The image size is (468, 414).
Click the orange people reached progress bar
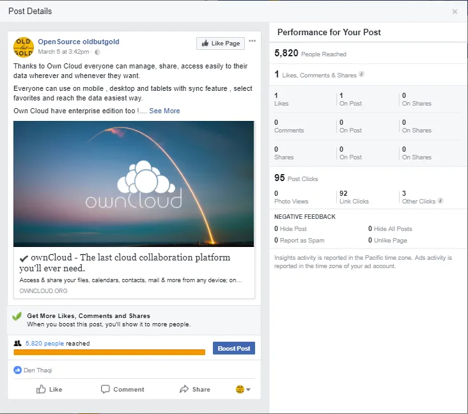109,352
